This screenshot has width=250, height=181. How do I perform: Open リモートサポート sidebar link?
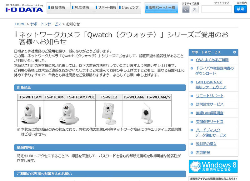209,96
